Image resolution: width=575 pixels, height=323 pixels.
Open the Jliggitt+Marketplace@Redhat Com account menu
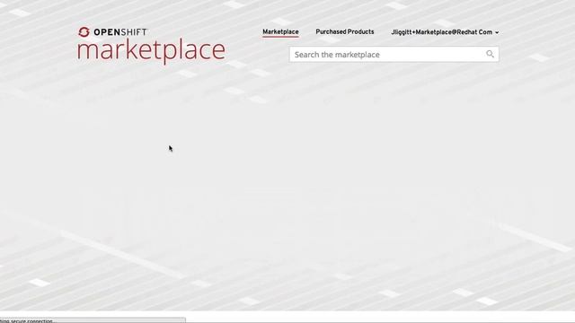coord(445,32)
